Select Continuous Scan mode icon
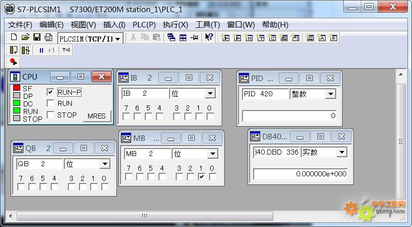The image size is (412, 227). pos(26,50)
